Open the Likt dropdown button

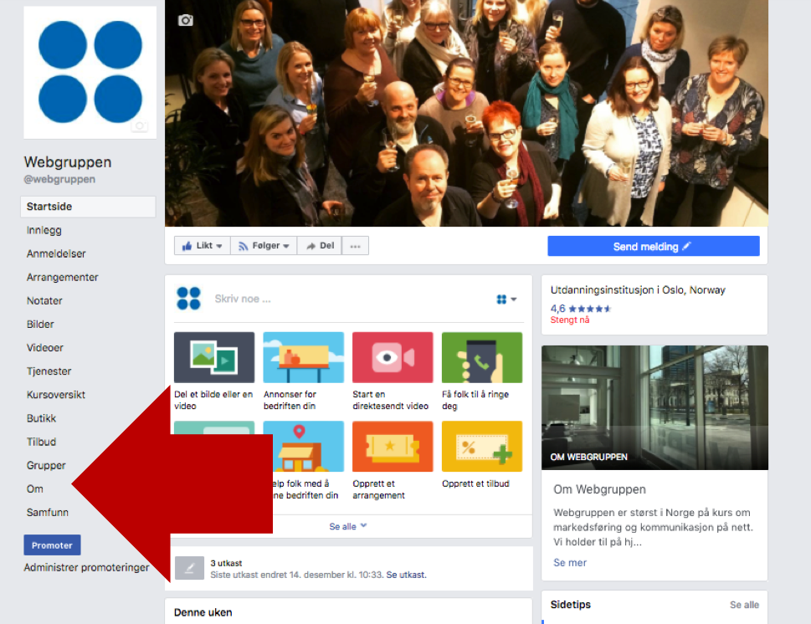coord(203,246)
